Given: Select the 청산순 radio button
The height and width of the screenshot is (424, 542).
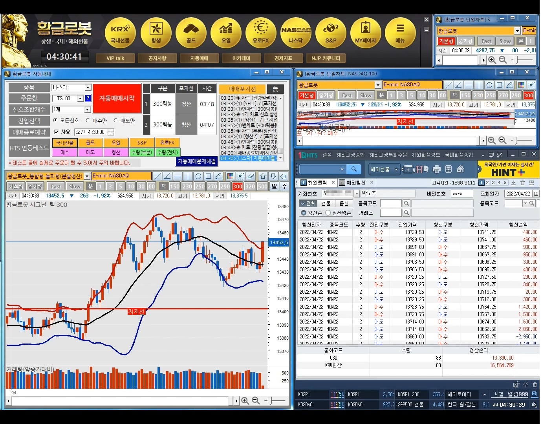Looking at the screenshot, I should click(x=303, y=213).
